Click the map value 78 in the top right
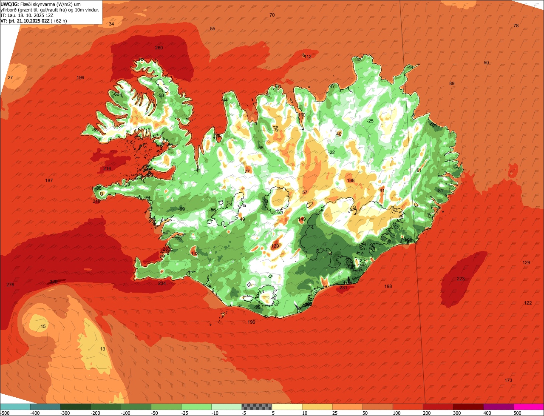Viewport: 544px width, 416px height. coord(516,26)
